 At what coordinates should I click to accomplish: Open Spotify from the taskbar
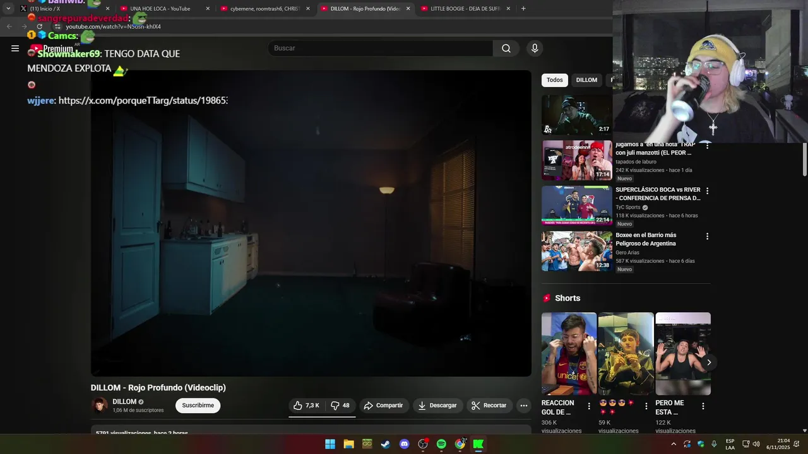click(x=441, y=444)
